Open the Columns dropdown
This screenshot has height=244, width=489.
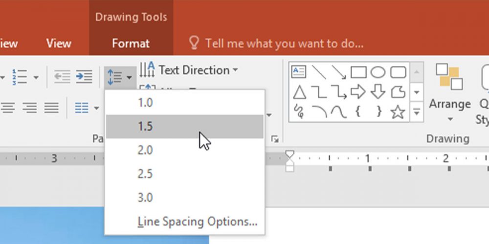click(87, 108)
